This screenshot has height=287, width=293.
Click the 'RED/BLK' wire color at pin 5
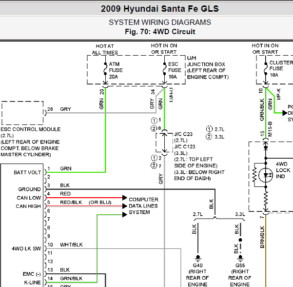[x=71, y=203]
